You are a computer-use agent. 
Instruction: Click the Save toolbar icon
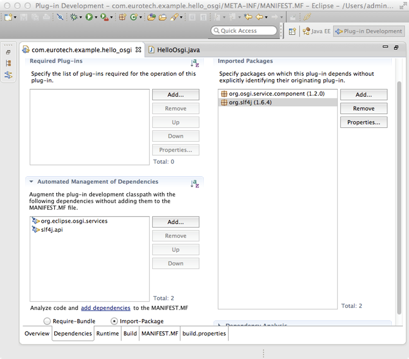coord(24,17)
